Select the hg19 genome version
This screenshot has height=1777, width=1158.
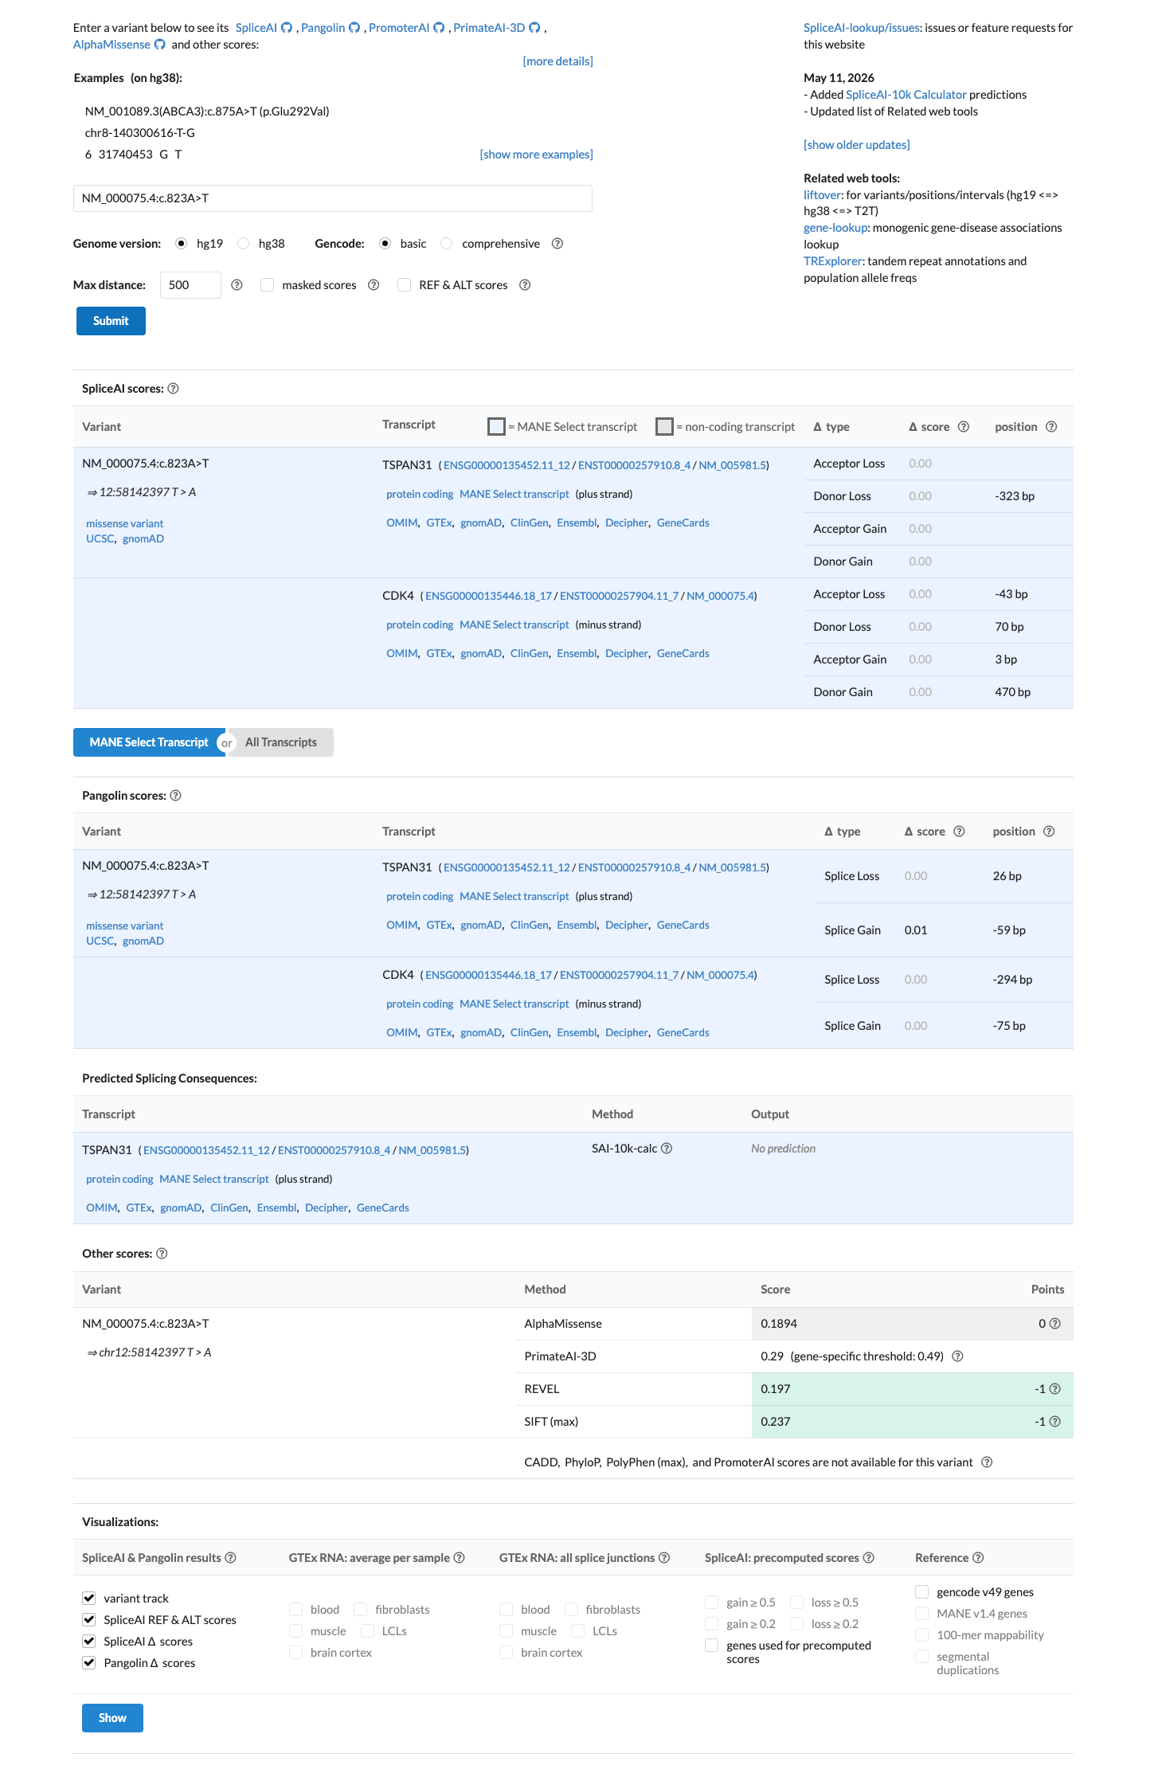[182, 244]
